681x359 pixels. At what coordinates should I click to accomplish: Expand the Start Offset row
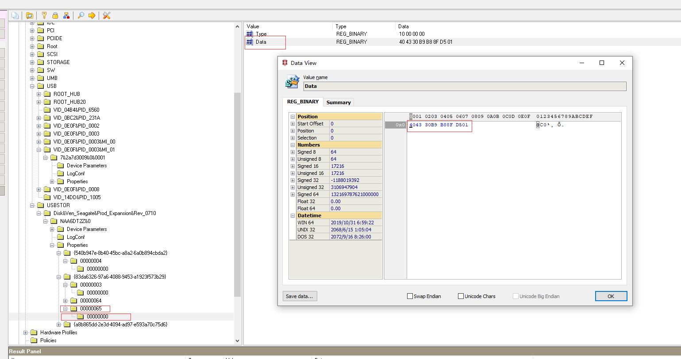point(292,124)
